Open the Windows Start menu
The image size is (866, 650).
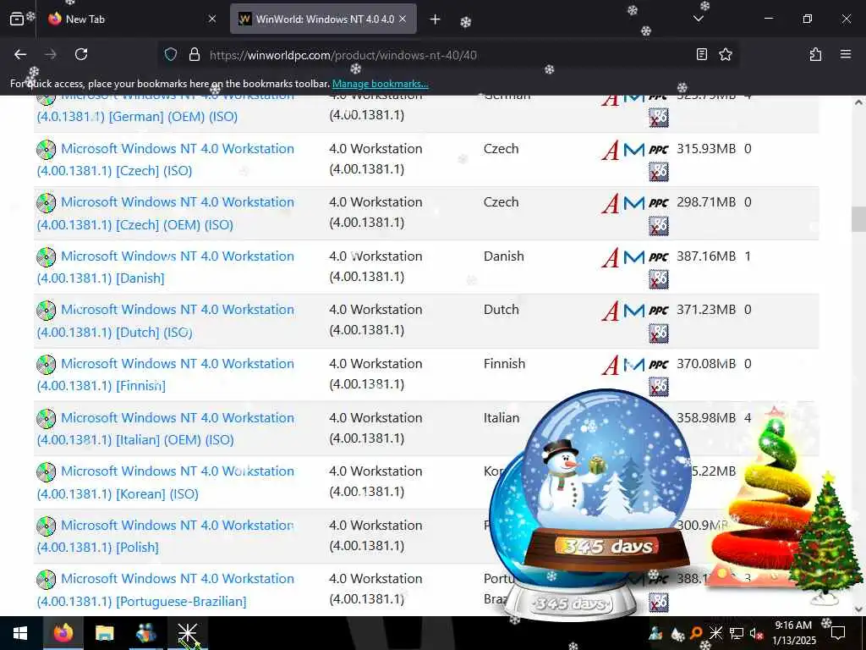pos(20,633)
